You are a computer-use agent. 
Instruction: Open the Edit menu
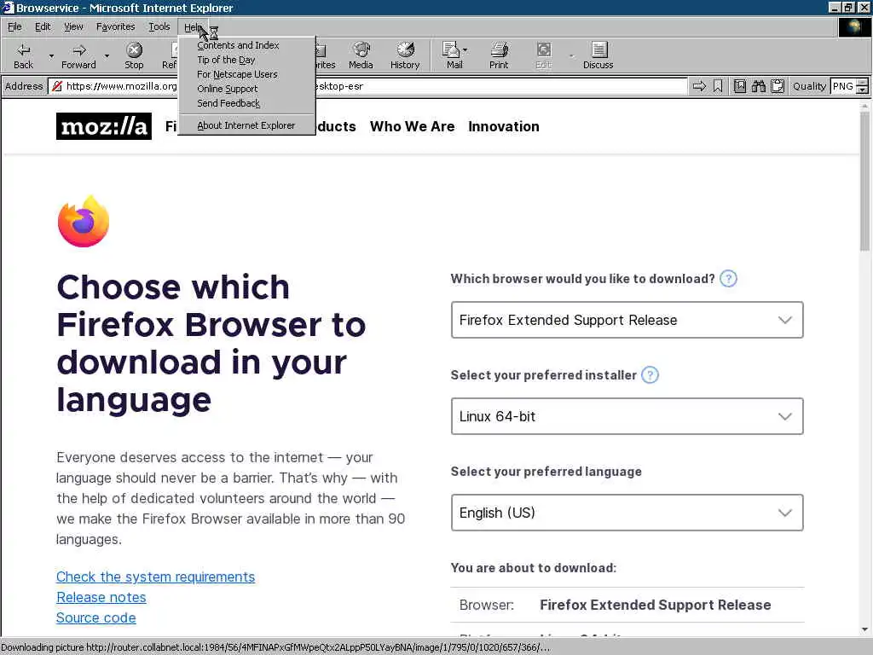43,26
